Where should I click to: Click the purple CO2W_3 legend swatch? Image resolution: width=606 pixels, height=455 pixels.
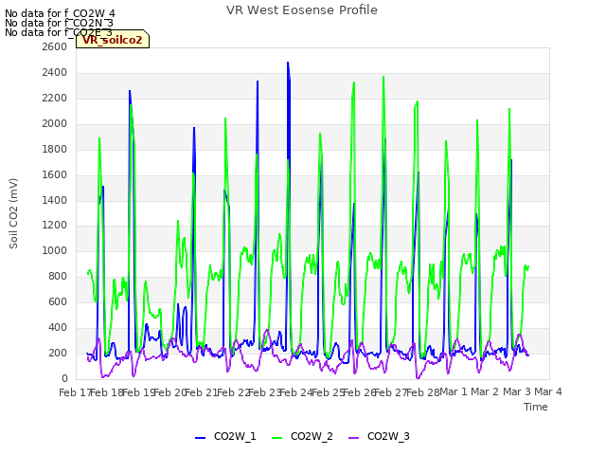[353, 438]
